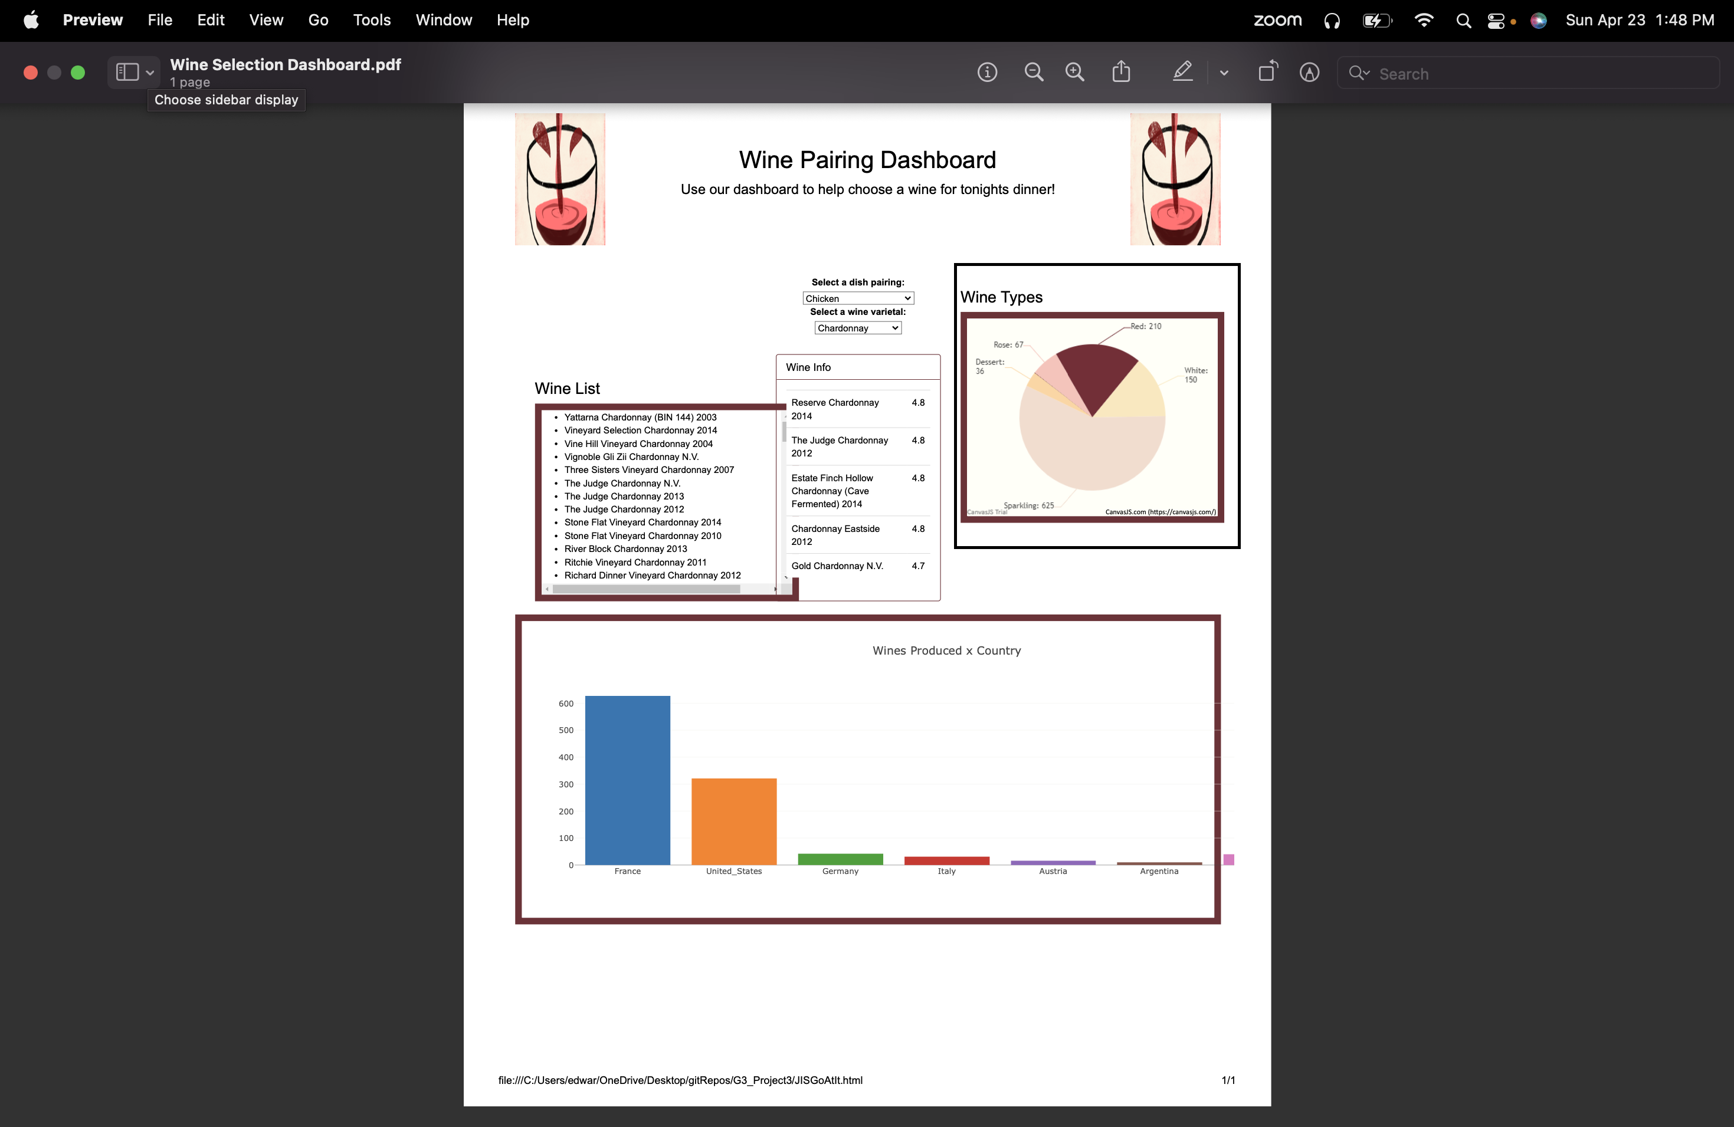Open the Share icon in the toolbar

tap(1121, 71)
